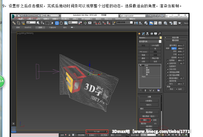Activate the Select and Rotate tool
The height and width of the screenshot is (137, 203).
click(x=61, y=23)
